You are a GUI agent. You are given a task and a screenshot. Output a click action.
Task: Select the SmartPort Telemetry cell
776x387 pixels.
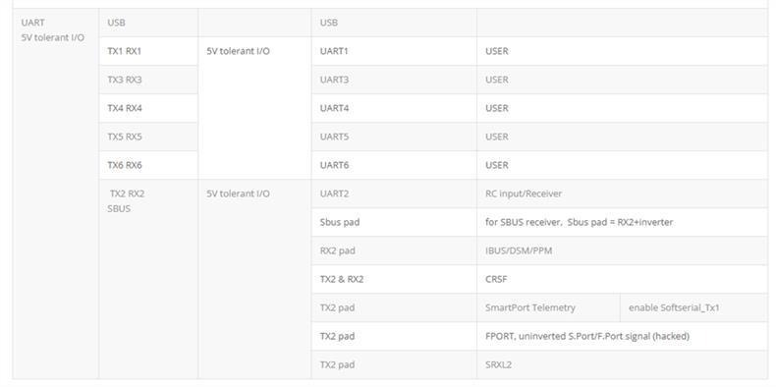click(x=548, y=307)
